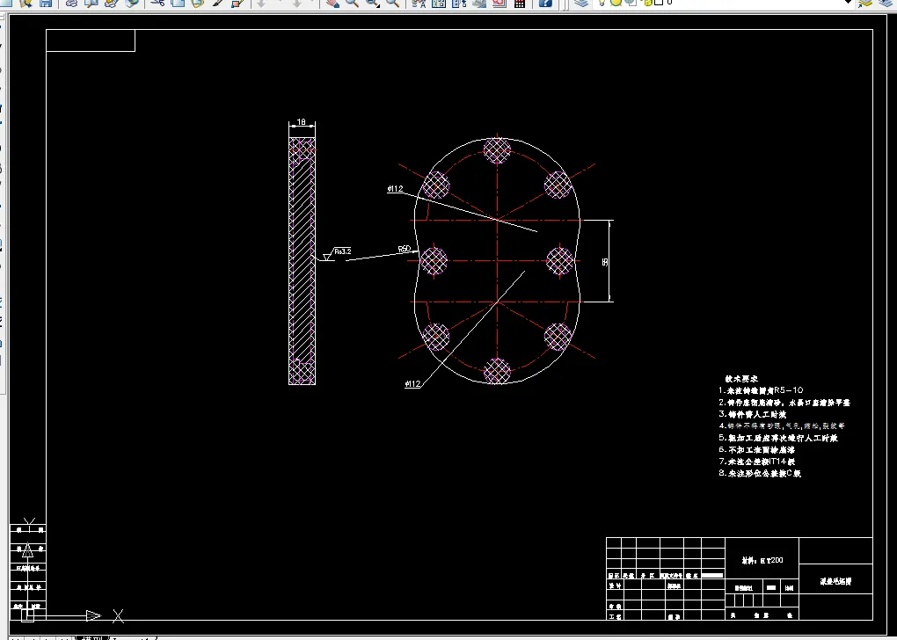The width and height of the screenshot is (897, 640).
Task: Open the DesignCenter toolbar icon
Action: coord(439,4)
